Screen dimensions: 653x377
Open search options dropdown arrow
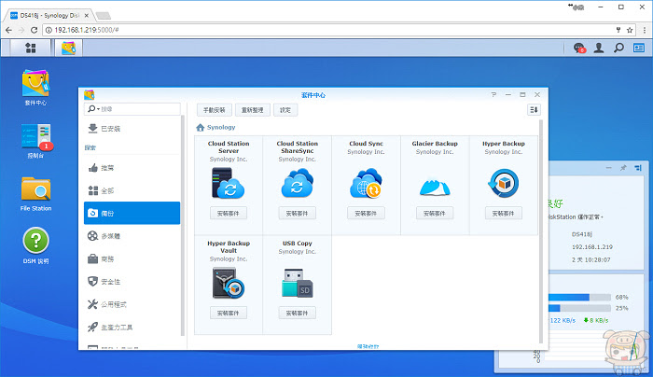98,109
